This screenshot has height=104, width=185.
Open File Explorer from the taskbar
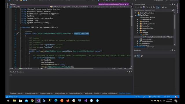coord(14,101)
